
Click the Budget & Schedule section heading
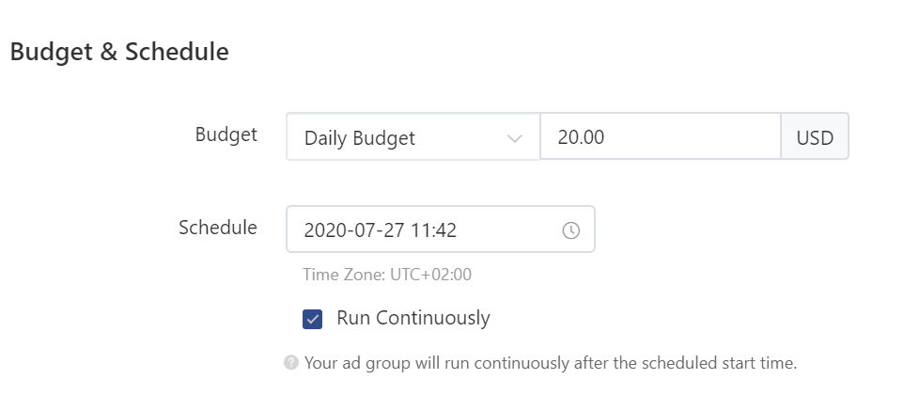(119, 52)
